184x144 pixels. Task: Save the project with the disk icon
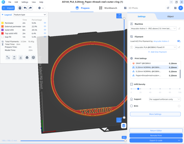pos(20,8)
